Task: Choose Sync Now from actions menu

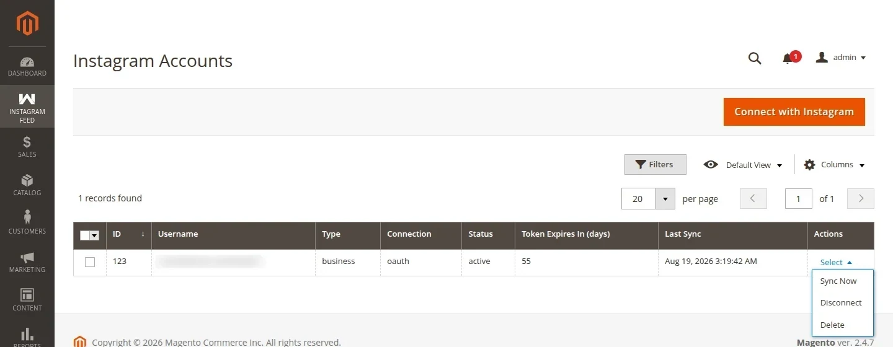Action: click(843, 281)
